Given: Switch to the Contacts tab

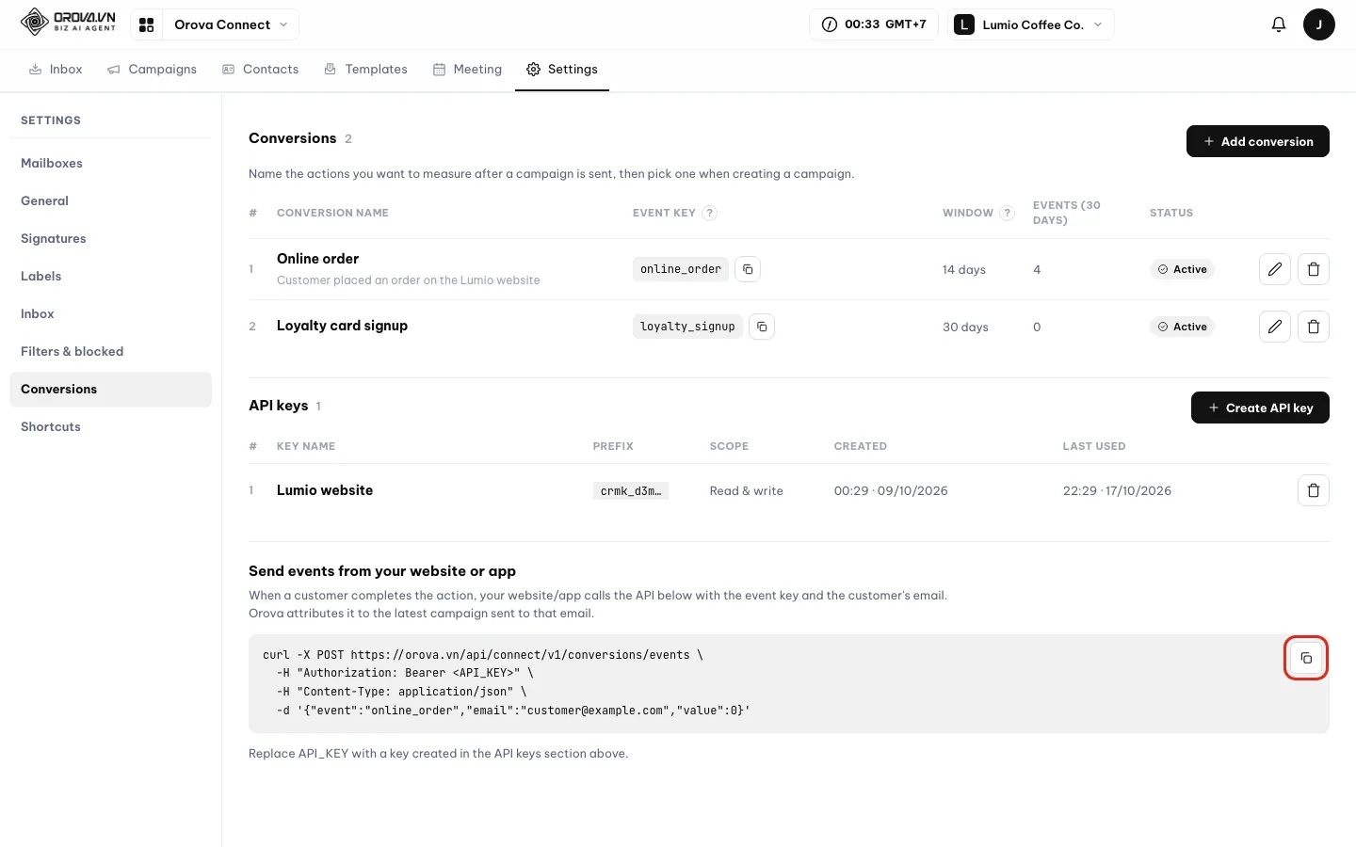Looking at the screenshot, I should [261, 70].
